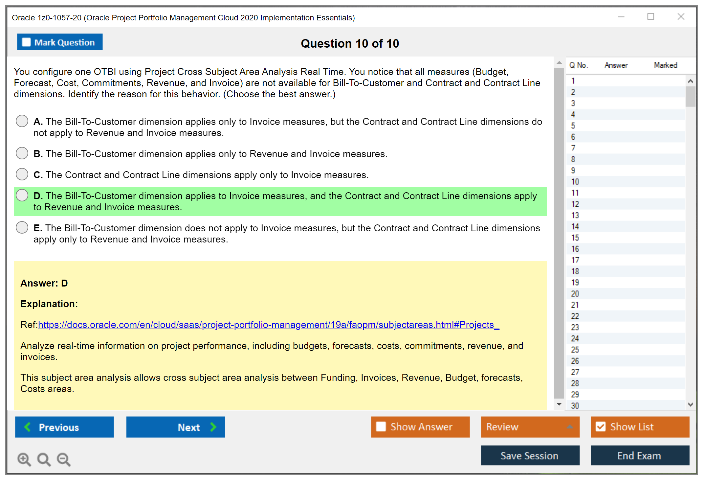Select answer option A radio button

pyautogui.click(x=22, y=121)
